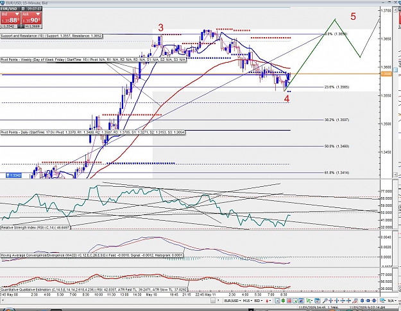Click the H:1.3669 high value label
401x311 pixels.
click(33, 26)
